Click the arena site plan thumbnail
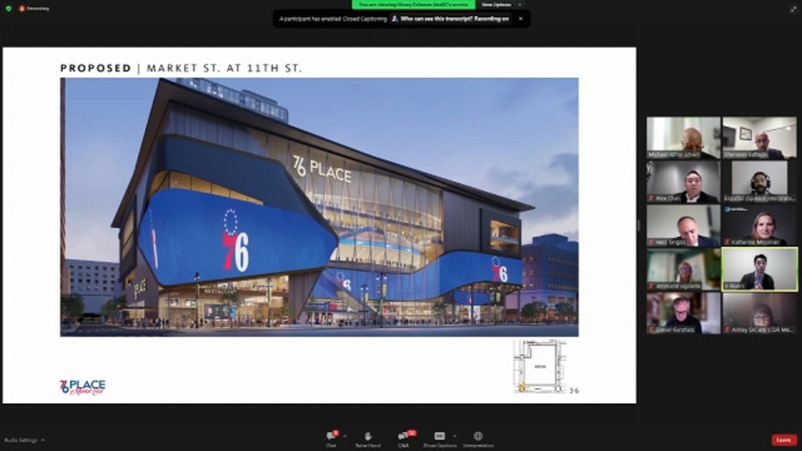Image resolution: width=802 pixels, height=451 pixels. (x=540, y=366)
